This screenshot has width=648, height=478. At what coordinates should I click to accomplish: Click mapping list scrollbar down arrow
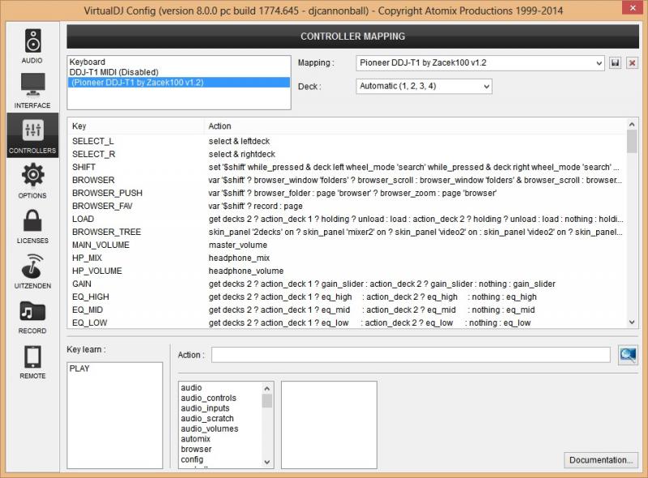tap(632, 322)
